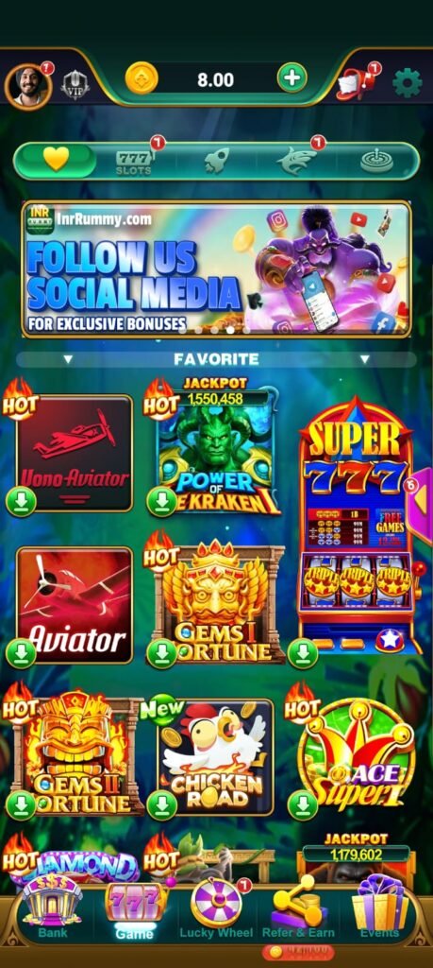Image resolution: width=433 pixels, height=968 pixels.
Task: Open the Bank section
Action: pos(53,907)
